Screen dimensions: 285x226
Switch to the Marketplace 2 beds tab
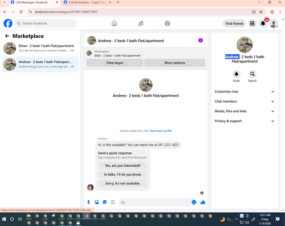click(x=87, y=2)
